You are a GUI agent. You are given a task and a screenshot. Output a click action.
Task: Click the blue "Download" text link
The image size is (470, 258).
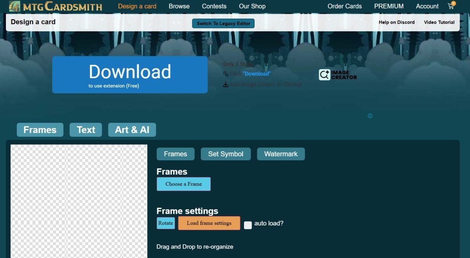[x=257, y=73]
